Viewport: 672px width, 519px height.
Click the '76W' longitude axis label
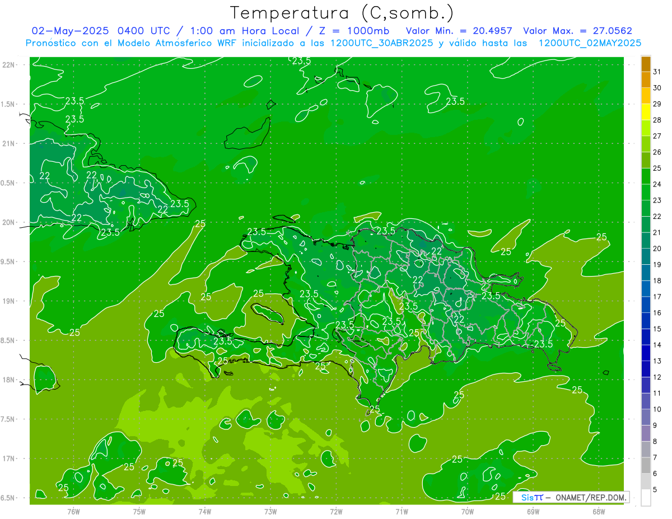click(73, 511)
